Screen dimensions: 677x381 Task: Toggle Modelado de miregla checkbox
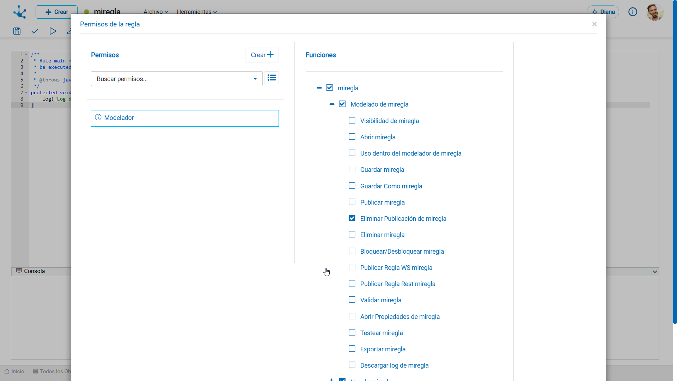point(342,104)
